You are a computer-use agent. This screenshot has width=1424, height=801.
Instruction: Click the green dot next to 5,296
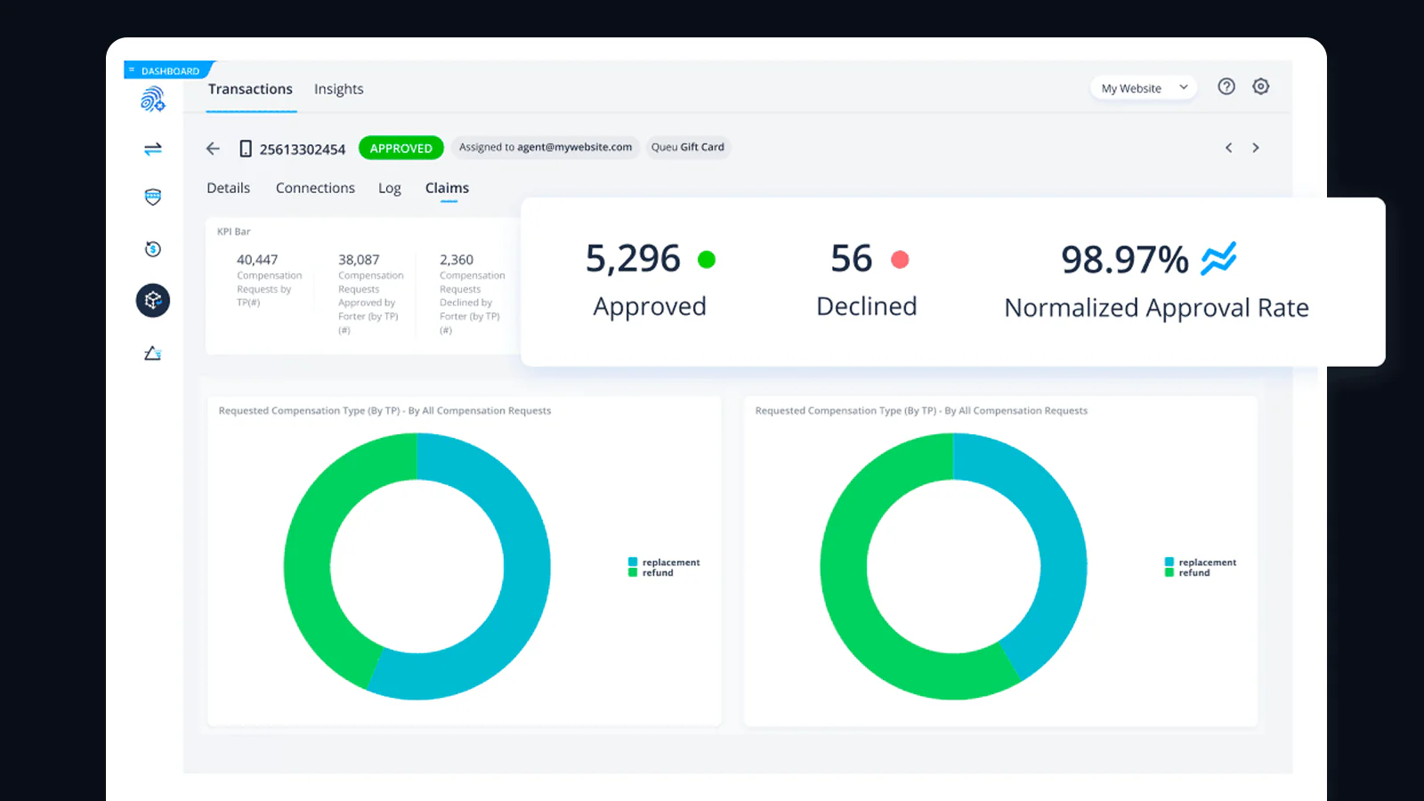(x=707, y=259)
